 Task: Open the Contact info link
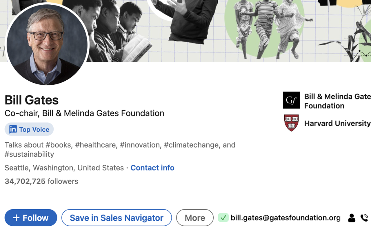point(152,168)
